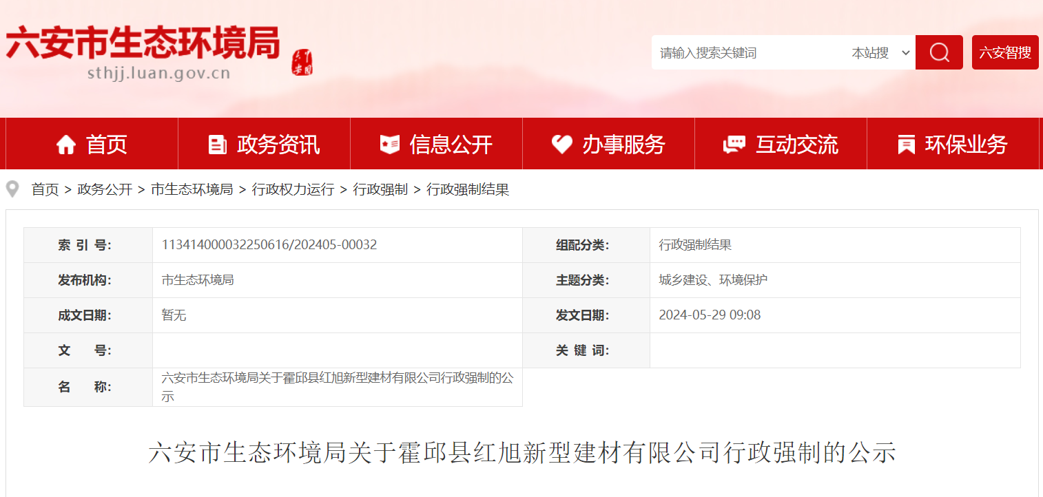The width and height of the screenshot is (1043, 497).
Task: Click the 主题分类 label cell
Action: pos(586,280)
